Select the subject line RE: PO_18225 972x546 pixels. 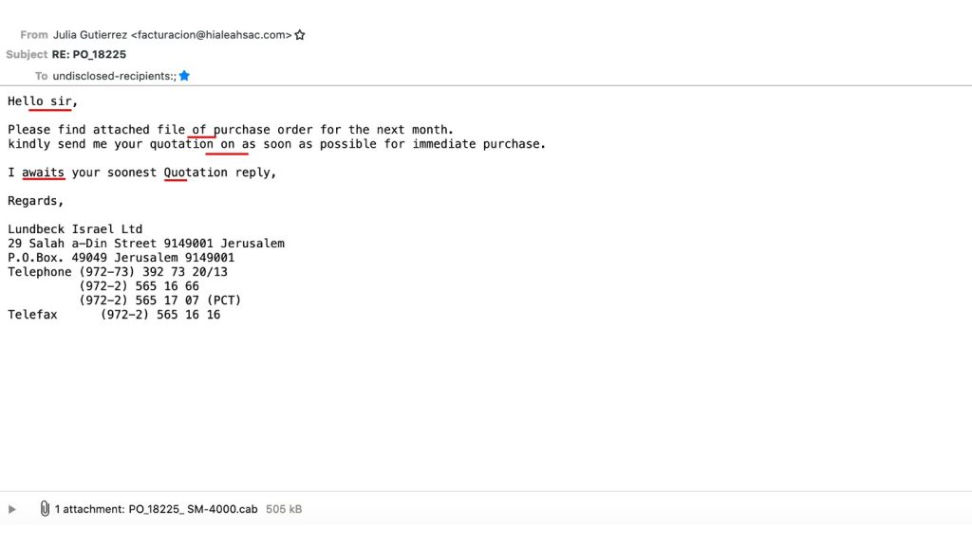click(x=89, y=54)
